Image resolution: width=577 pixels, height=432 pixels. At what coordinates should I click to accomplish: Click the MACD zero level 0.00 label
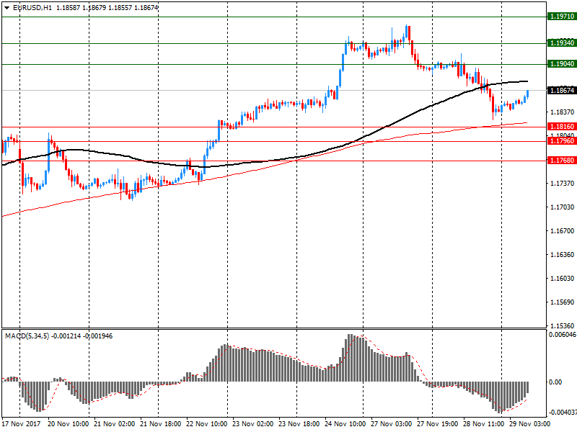[x=555, y=382]
